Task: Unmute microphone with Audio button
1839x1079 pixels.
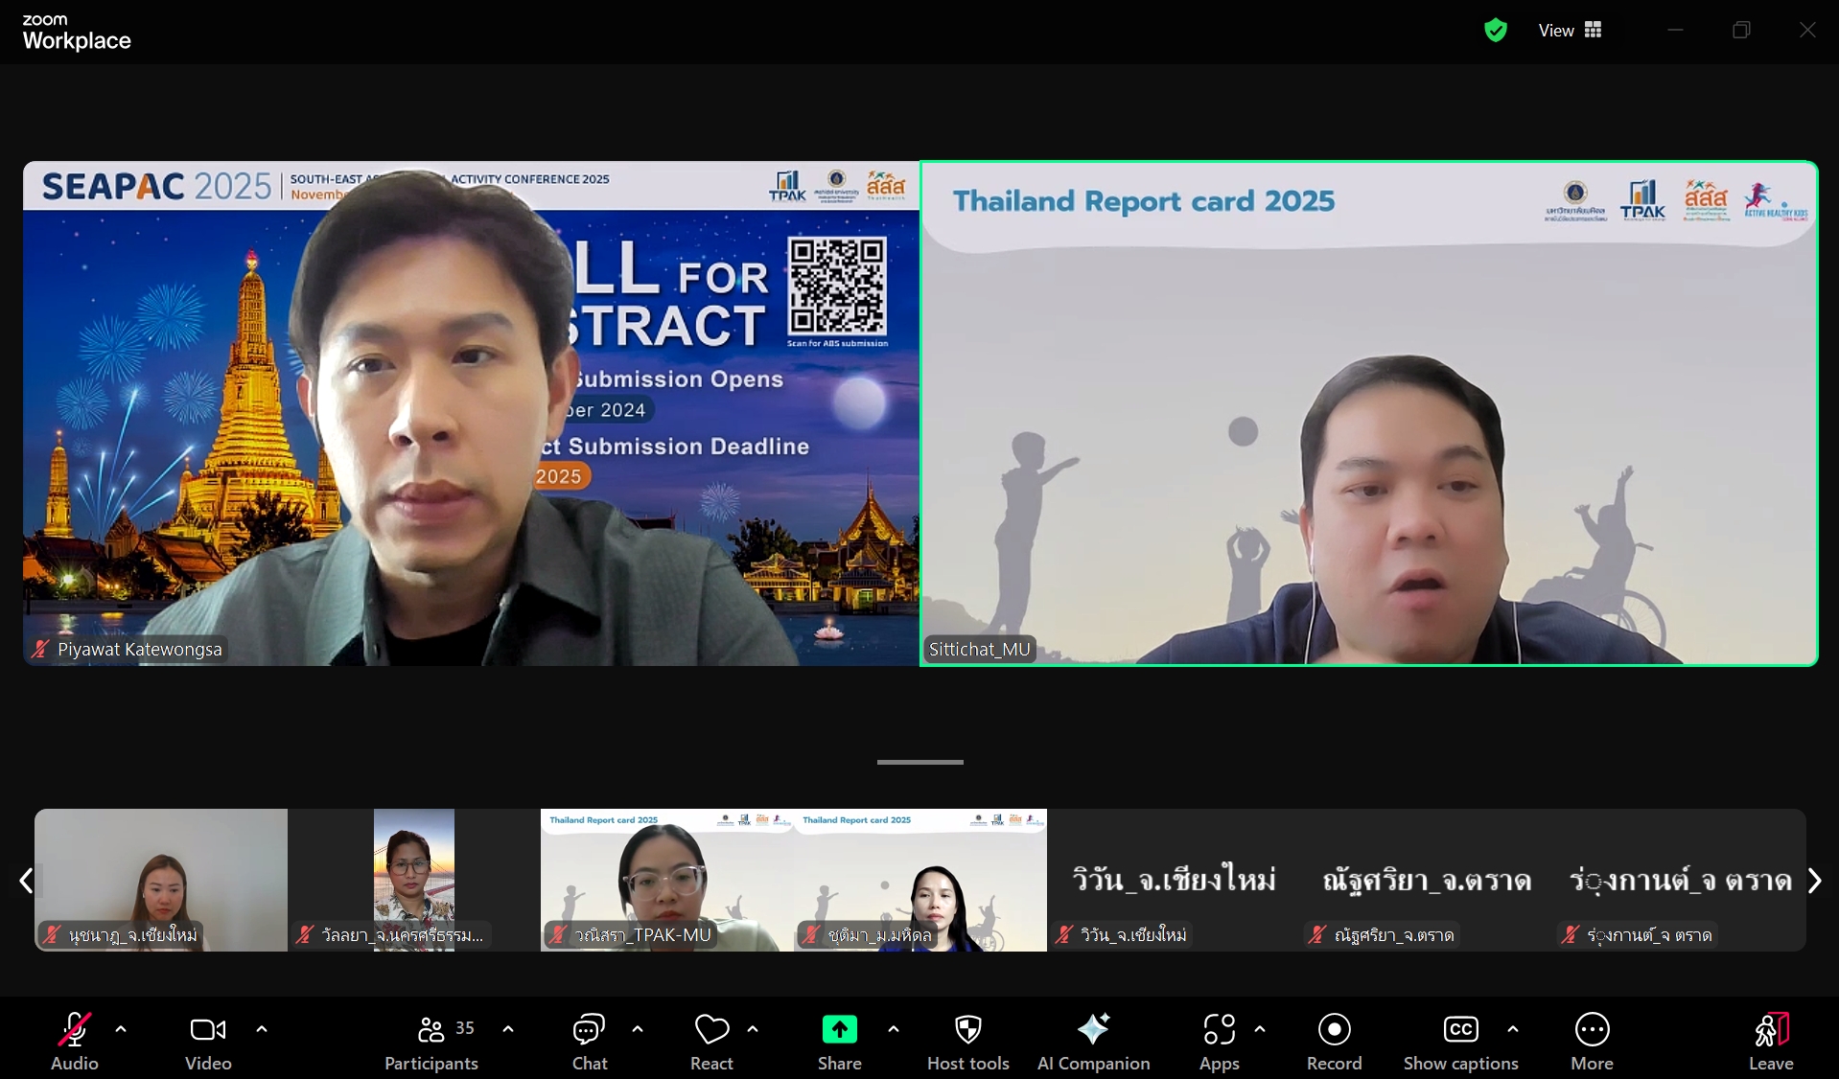Action: click(75, 1040)
